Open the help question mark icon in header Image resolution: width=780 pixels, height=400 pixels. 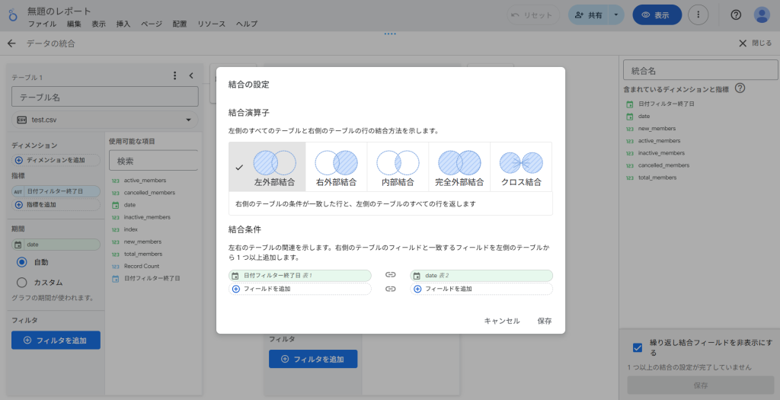[736, 15]
